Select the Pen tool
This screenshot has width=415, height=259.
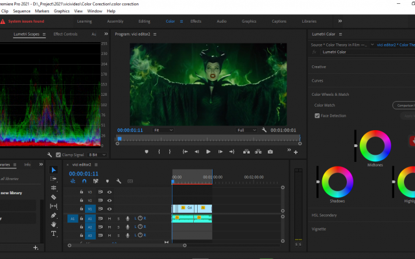click(x=53, y=216)
